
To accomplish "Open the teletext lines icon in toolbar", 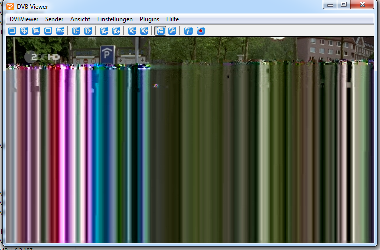I will pos(48,31).
